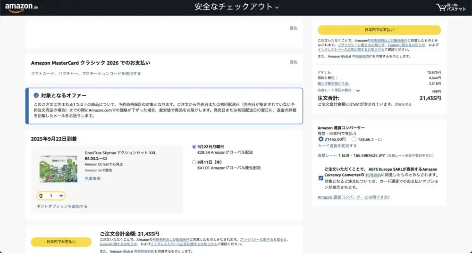Select 9月11日（木） priority delivery option

pyautogui.click(x=194, y=162)
